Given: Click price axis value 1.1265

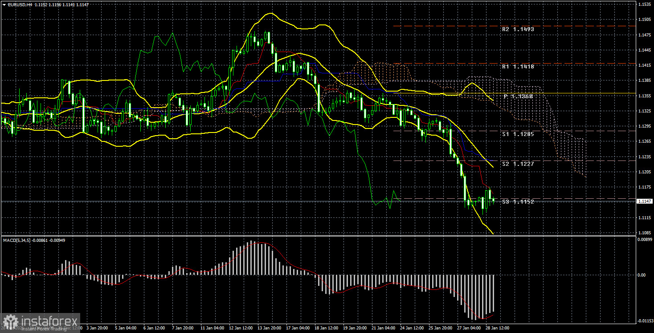Looking at the screenshot, I should coord(644,141).
